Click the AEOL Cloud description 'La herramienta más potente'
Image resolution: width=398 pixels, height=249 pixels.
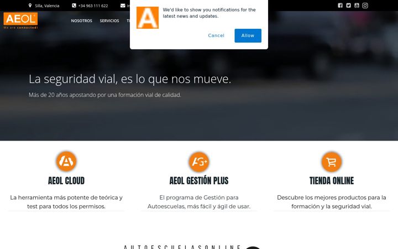(x=66, y=202)
